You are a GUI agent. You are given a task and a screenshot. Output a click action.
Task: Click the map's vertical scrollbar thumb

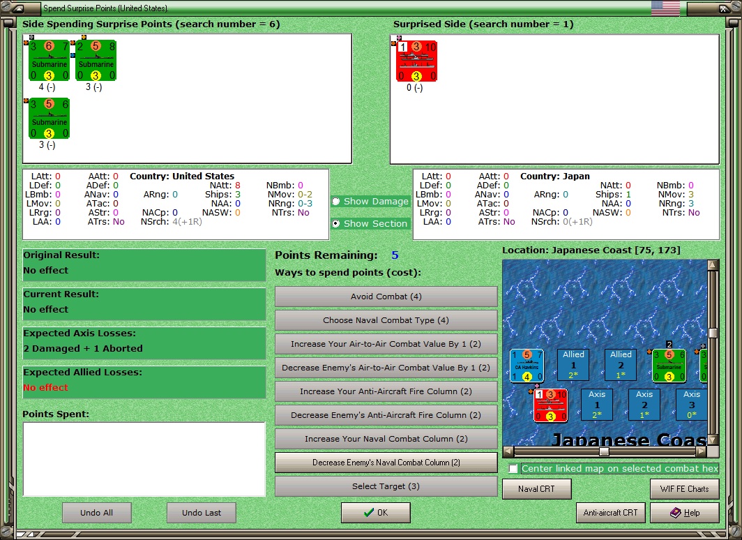tap(713, 333)
